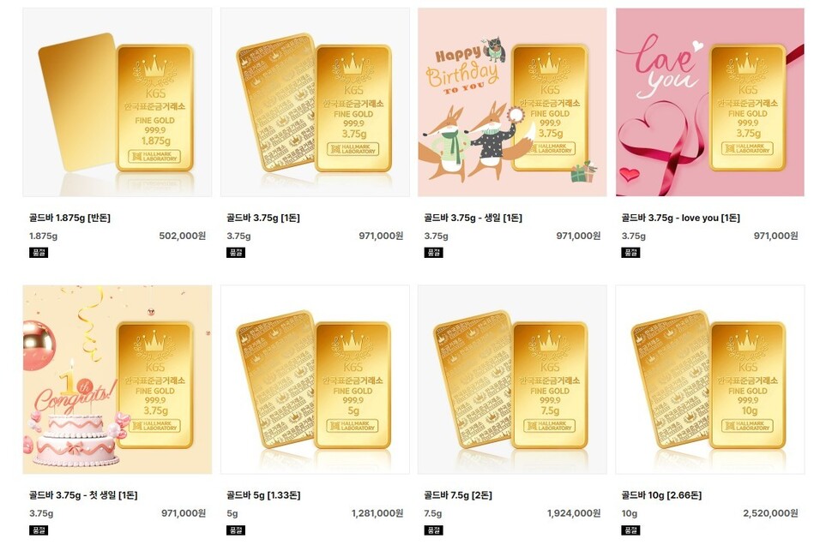The width and height of the screenshot is (832, 551).
Task: Open the 골드바 10g [2.66돈] title link
Action: coord(661,495)
